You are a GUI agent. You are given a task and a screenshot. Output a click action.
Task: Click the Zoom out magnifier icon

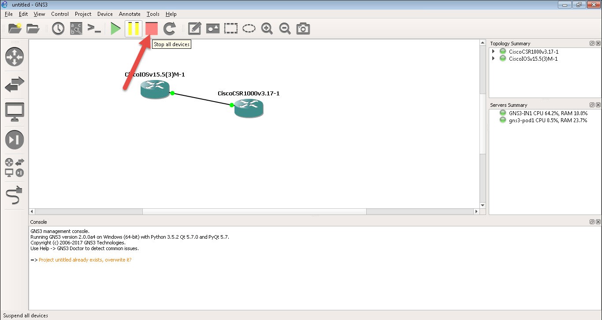pyautogui.click(x=285, y=29)
